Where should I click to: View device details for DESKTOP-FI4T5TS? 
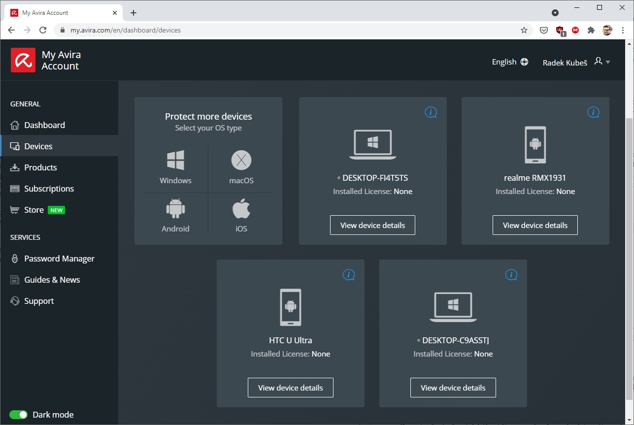click(372, 225)
